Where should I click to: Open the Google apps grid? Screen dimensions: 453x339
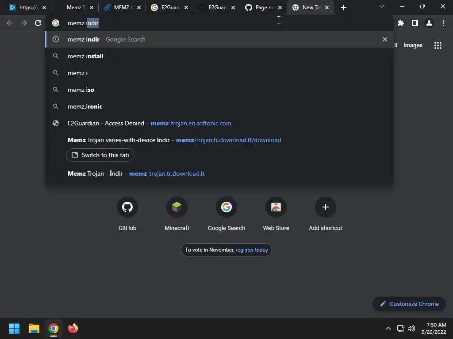(438, 45)
